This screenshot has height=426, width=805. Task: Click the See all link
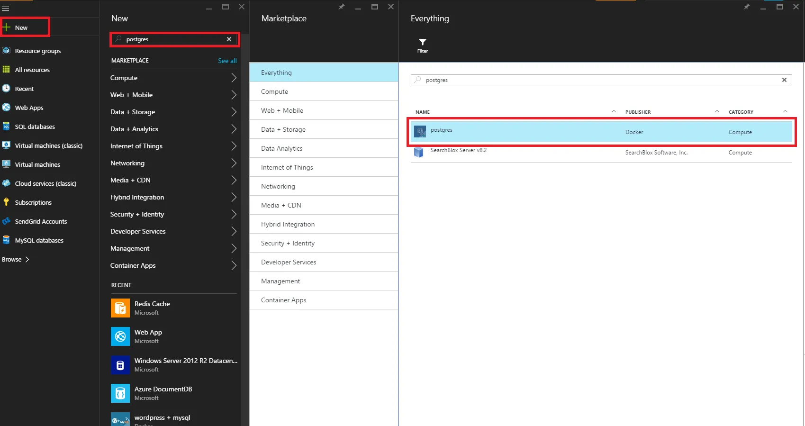pyautogui.click(x=227, y=61)
